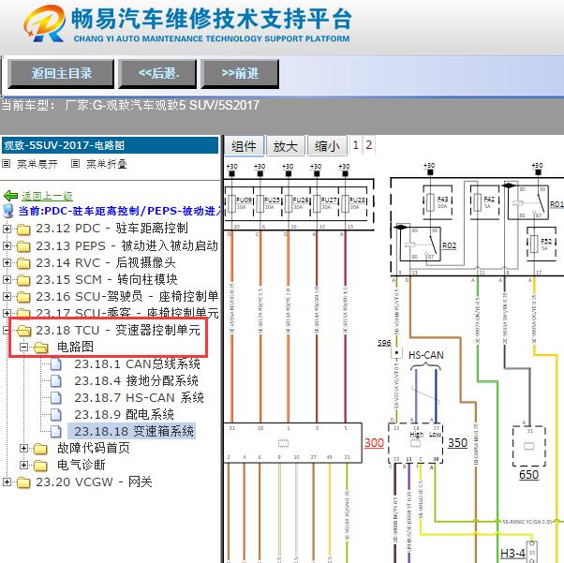Click the 故障代码首页 folder icon
564x563 pixels.
click(x=40, y=448)
